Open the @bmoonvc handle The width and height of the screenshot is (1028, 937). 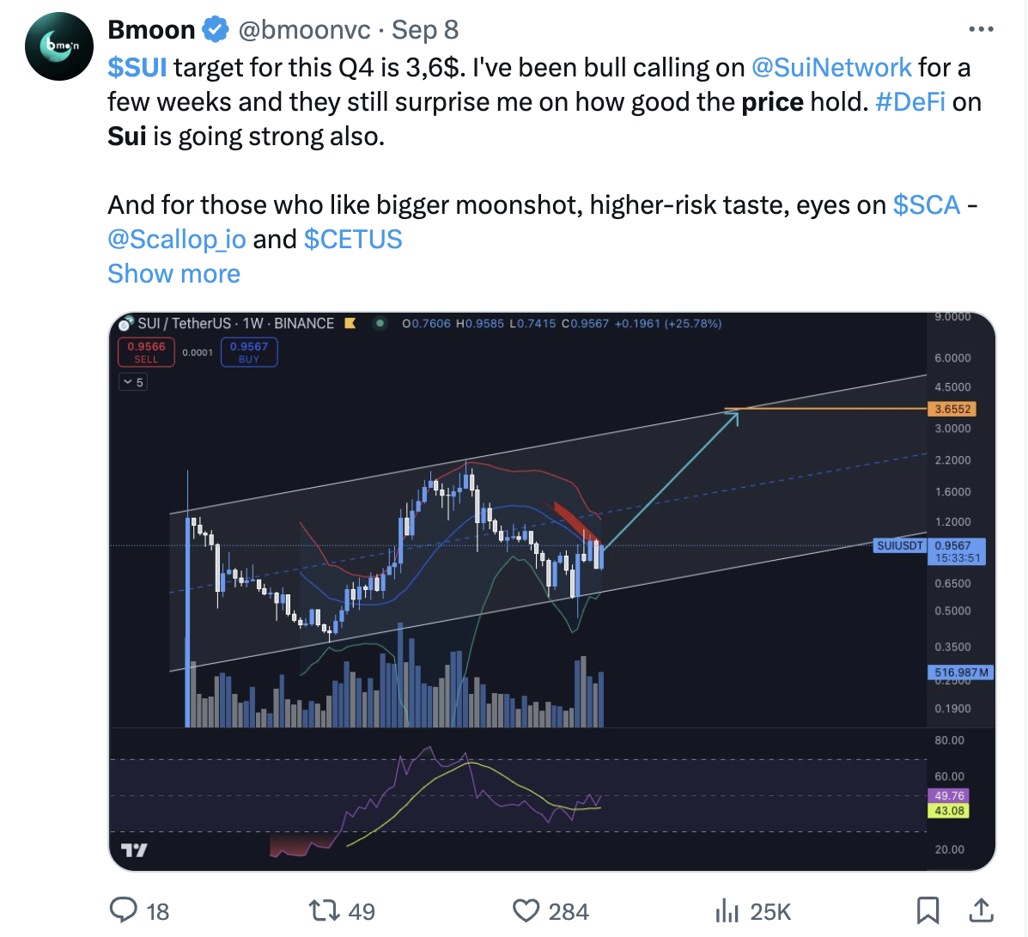click(304, 31)
